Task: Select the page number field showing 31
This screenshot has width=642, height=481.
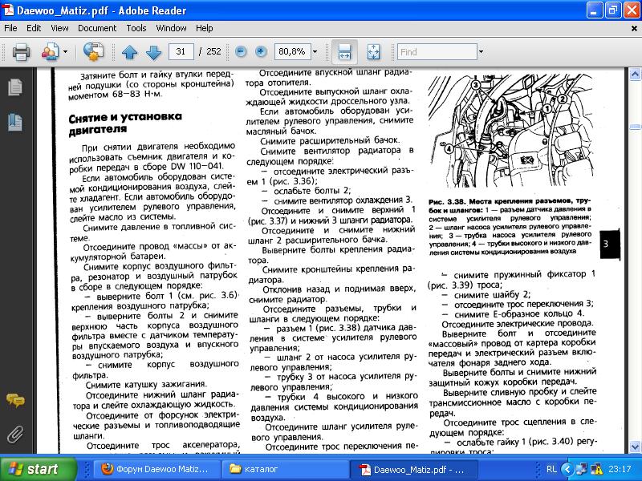Action: coord(181,51)
